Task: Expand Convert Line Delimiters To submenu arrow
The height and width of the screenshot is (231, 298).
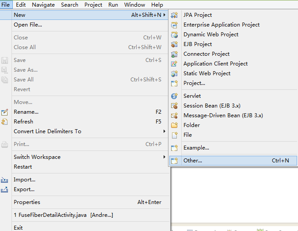Action: 164,131
